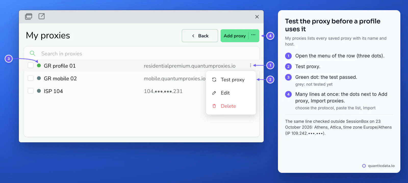Click the mobile.quantumproxies.io host text
Image resolution: width=408 pixels, height=183 pixels.
click(175, 79)
